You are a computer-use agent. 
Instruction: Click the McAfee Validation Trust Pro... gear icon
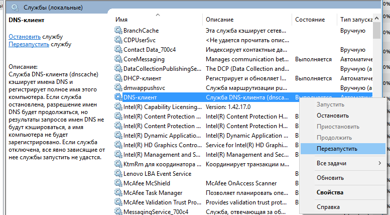pyautogui.click(x=118, y=202)
